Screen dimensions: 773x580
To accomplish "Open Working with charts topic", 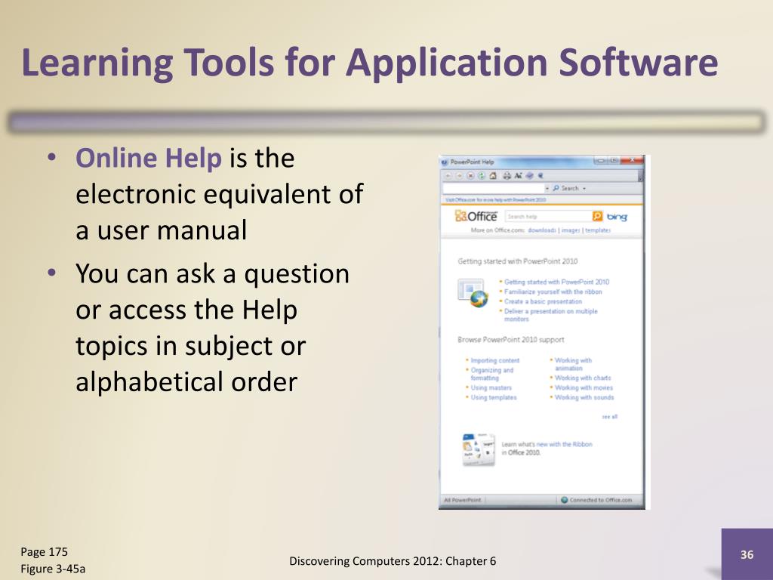I will coord(583,378).
